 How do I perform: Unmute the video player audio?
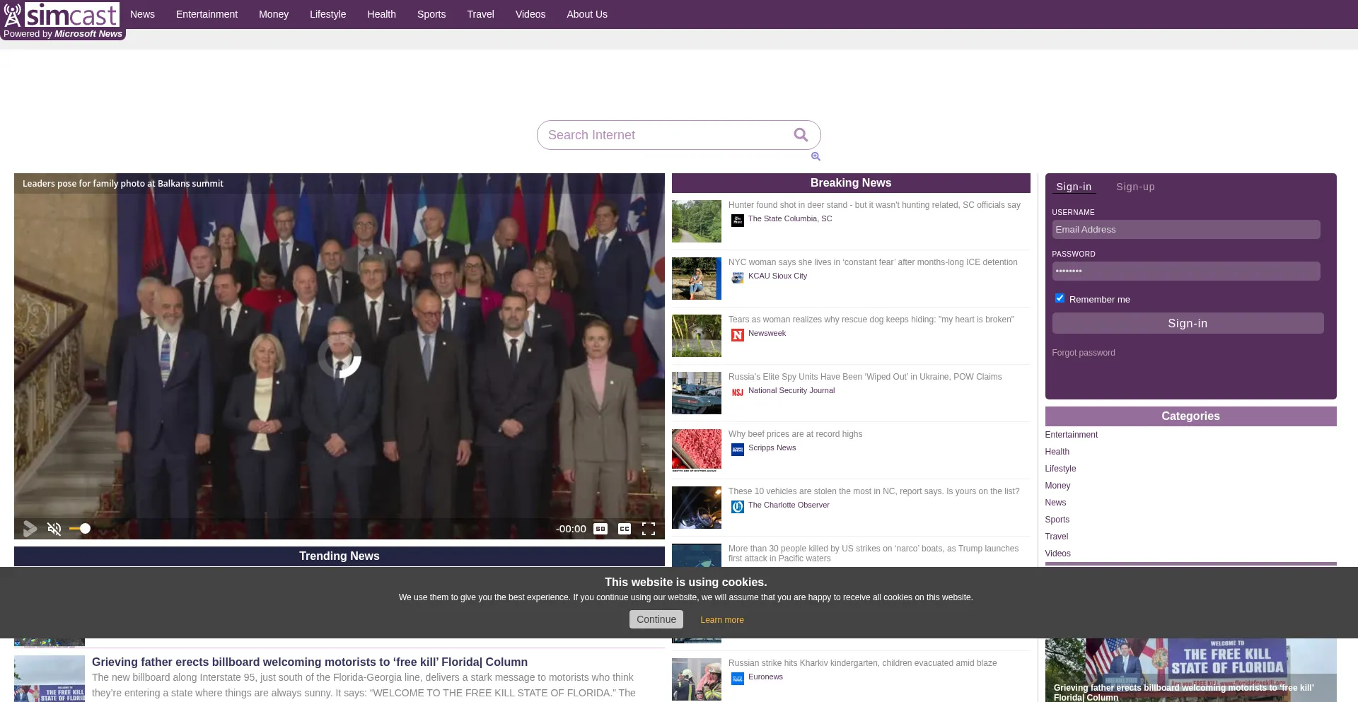tap(54, 529)
